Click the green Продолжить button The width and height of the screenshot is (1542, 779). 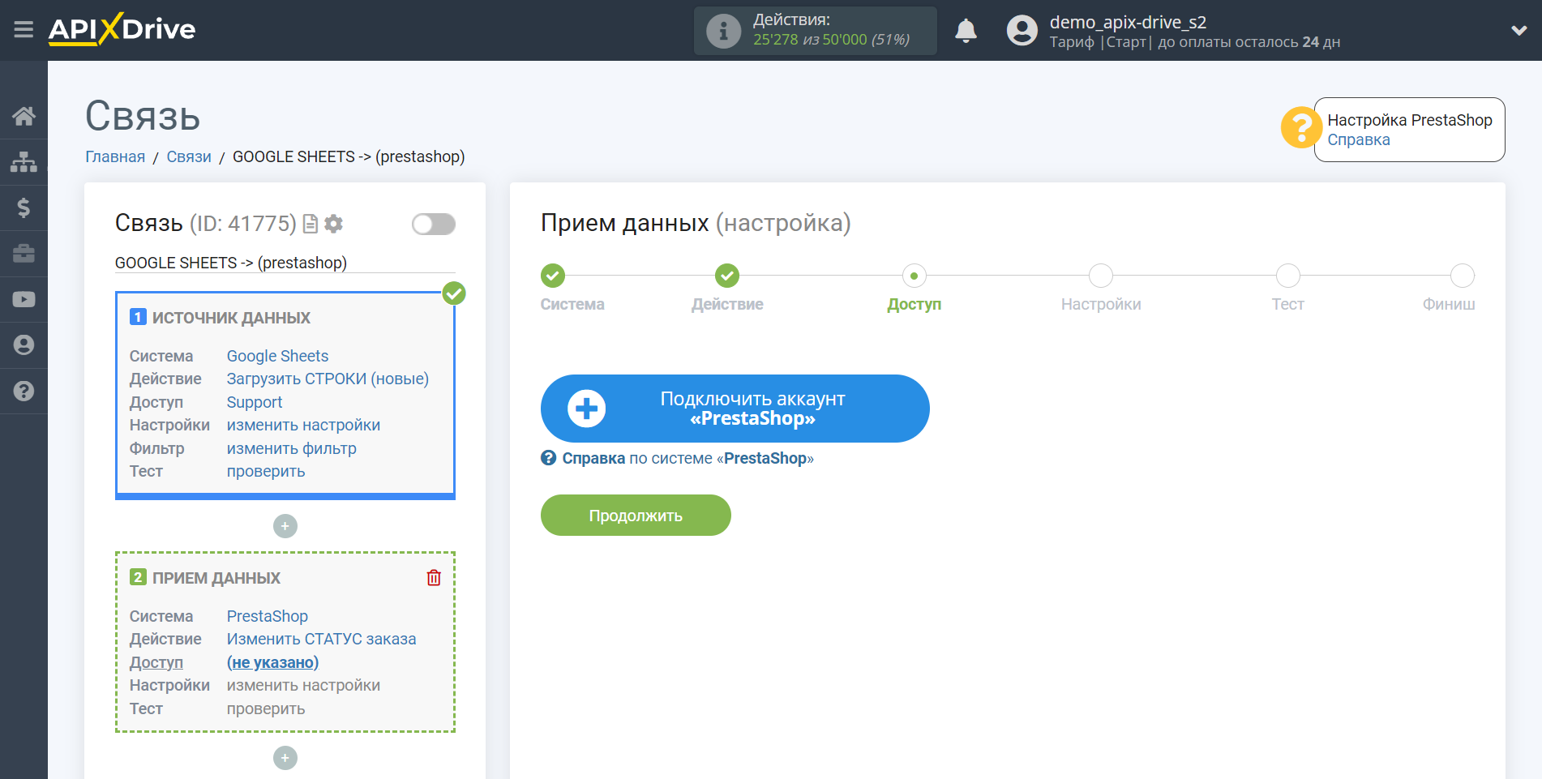636,516
